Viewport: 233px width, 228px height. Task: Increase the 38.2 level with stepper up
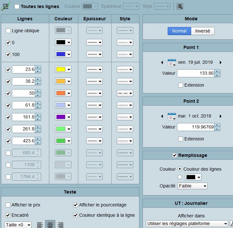coord(38,80)
